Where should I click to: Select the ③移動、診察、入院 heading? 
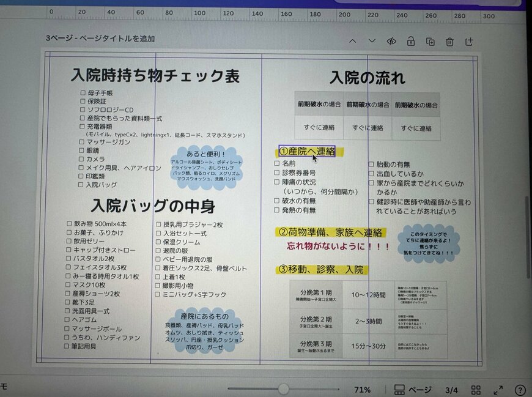coord(321,270)
